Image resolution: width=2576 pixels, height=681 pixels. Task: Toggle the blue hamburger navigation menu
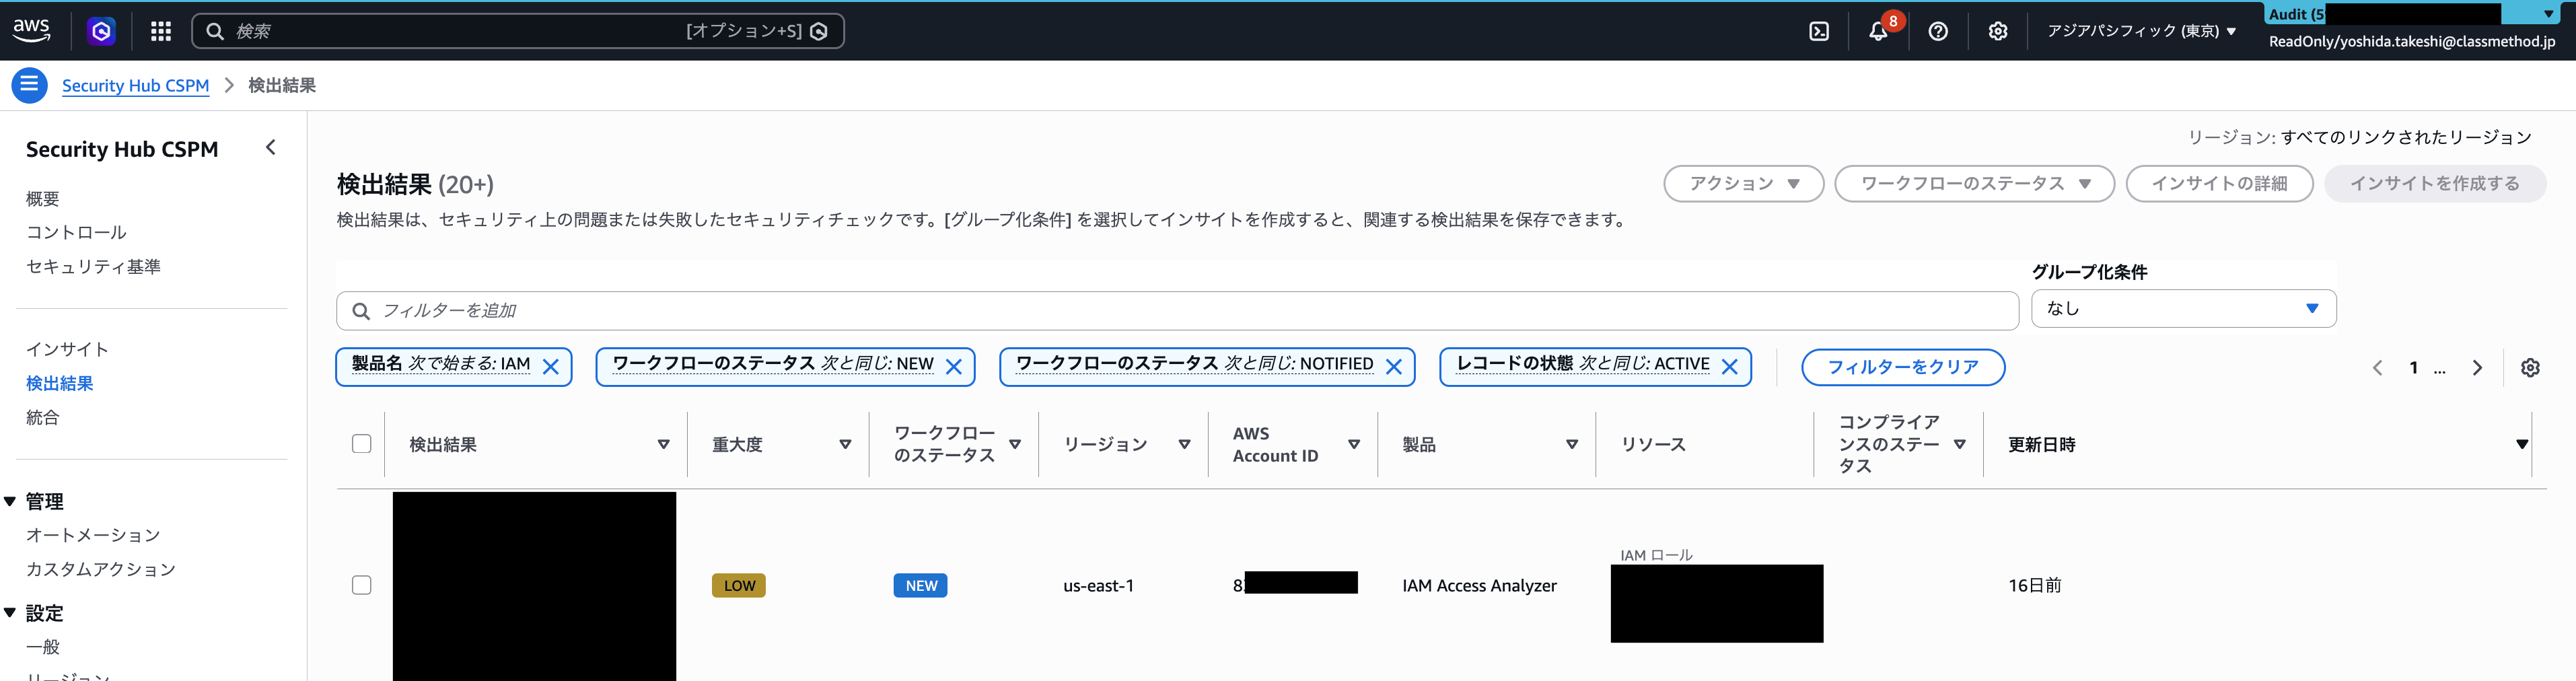(29, 85)
